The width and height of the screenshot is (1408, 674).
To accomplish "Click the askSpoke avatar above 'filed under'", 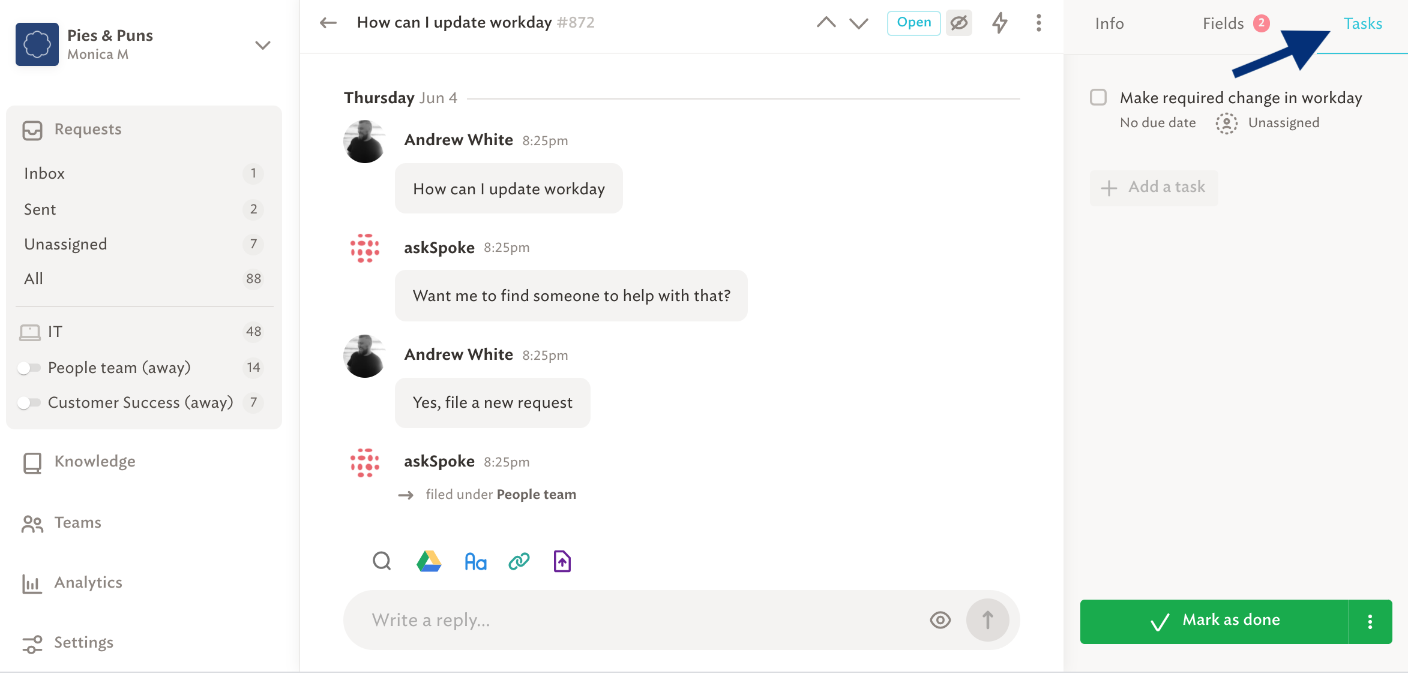I will 365,463.
